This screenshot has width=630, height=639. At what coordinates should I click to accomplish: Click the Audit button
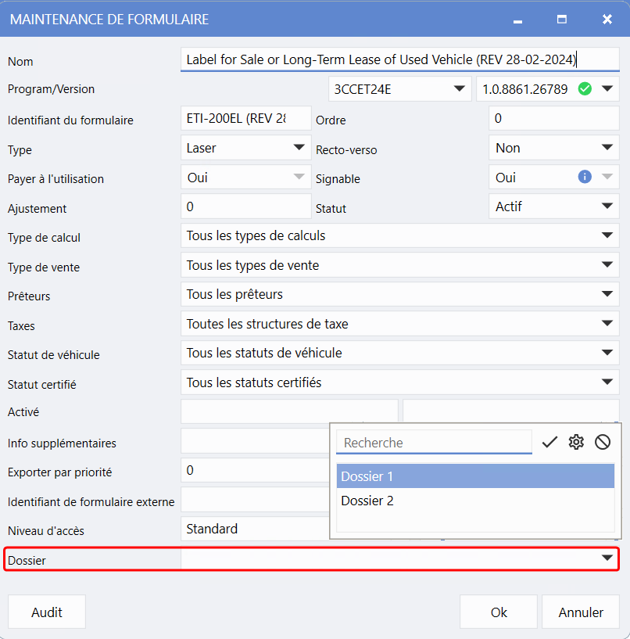(47, 612)
